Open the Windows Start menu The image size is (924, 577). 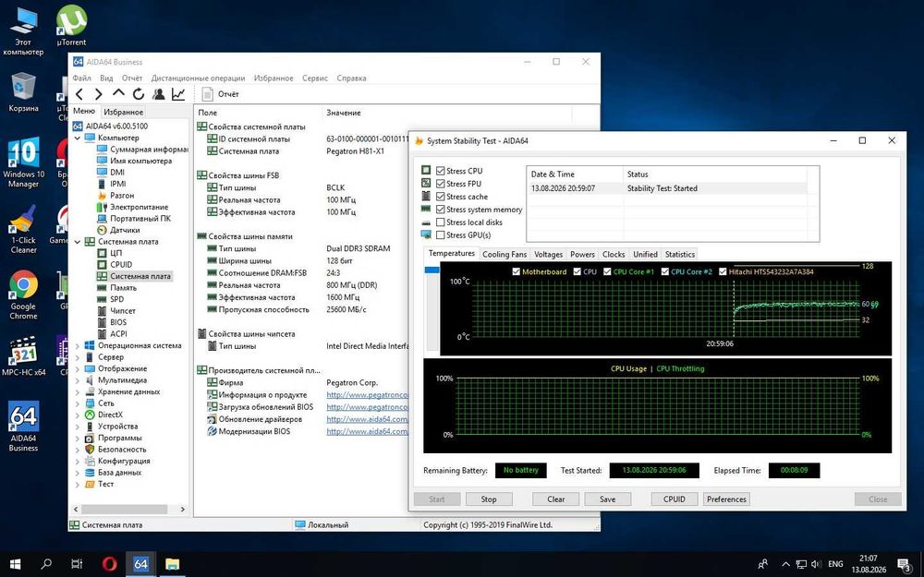[15, 563]
